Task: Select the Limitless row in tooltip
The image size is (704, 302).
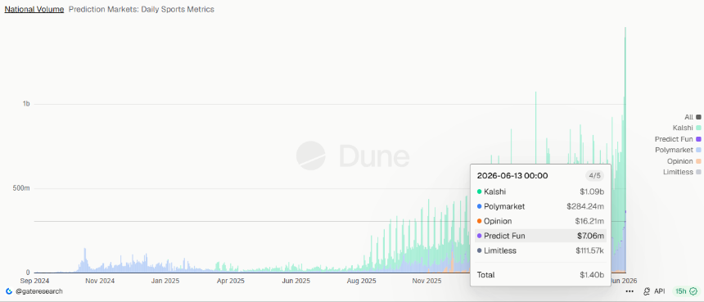Action: click(x=540, y=250)
